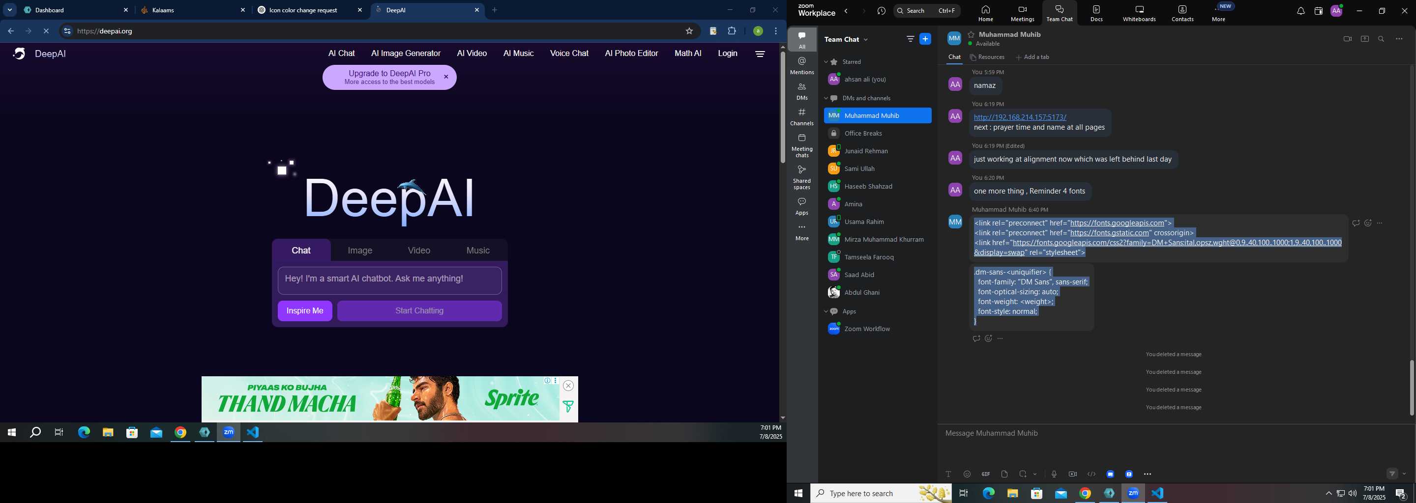The image size is (1416, 503).
Task: Open AI Photo Editor nav link
Action: click(x=631, y=53)
